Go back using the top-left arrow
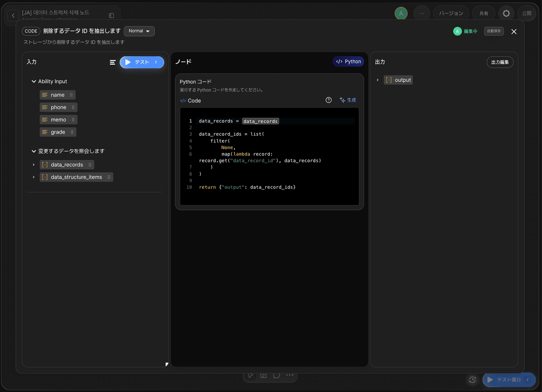This screenshot has width=542, height=392. pyautogui.click(x=13, y=15)
